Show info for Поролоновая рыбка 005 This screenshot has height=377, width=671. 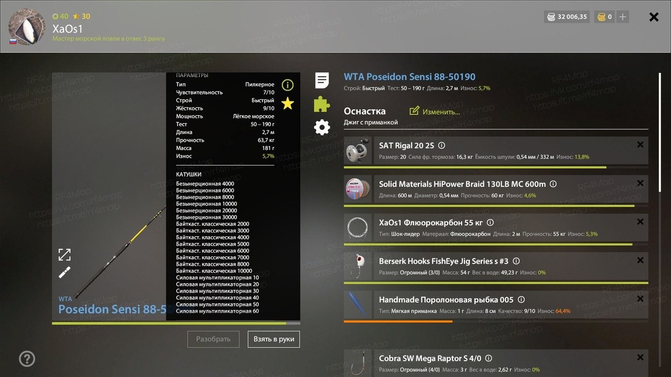(x=521, y=300)
